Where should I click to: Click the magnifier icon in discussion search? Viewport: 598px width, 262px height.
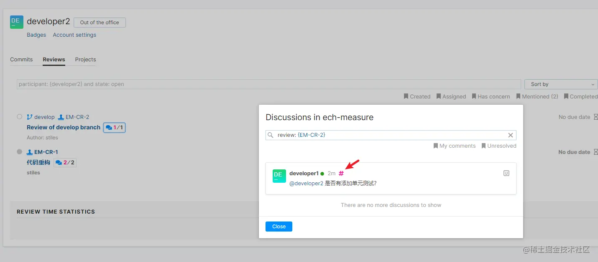(x=270, y=135)
